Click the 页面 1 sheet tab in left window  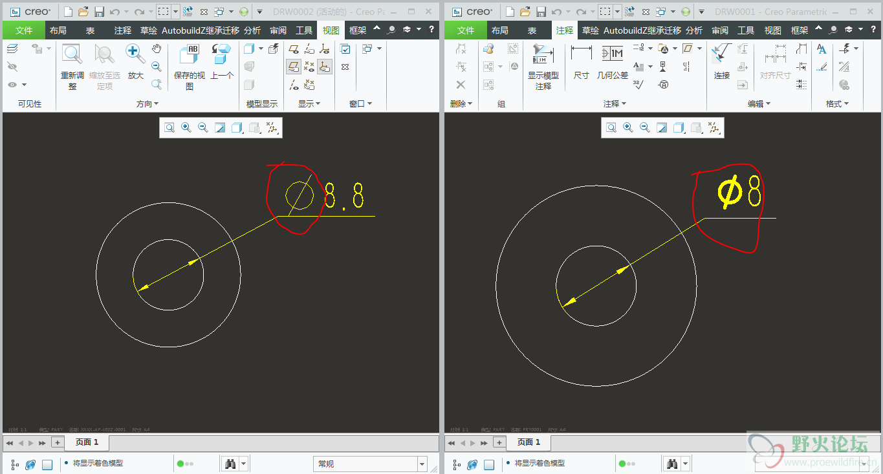click(x=87, y=442)
